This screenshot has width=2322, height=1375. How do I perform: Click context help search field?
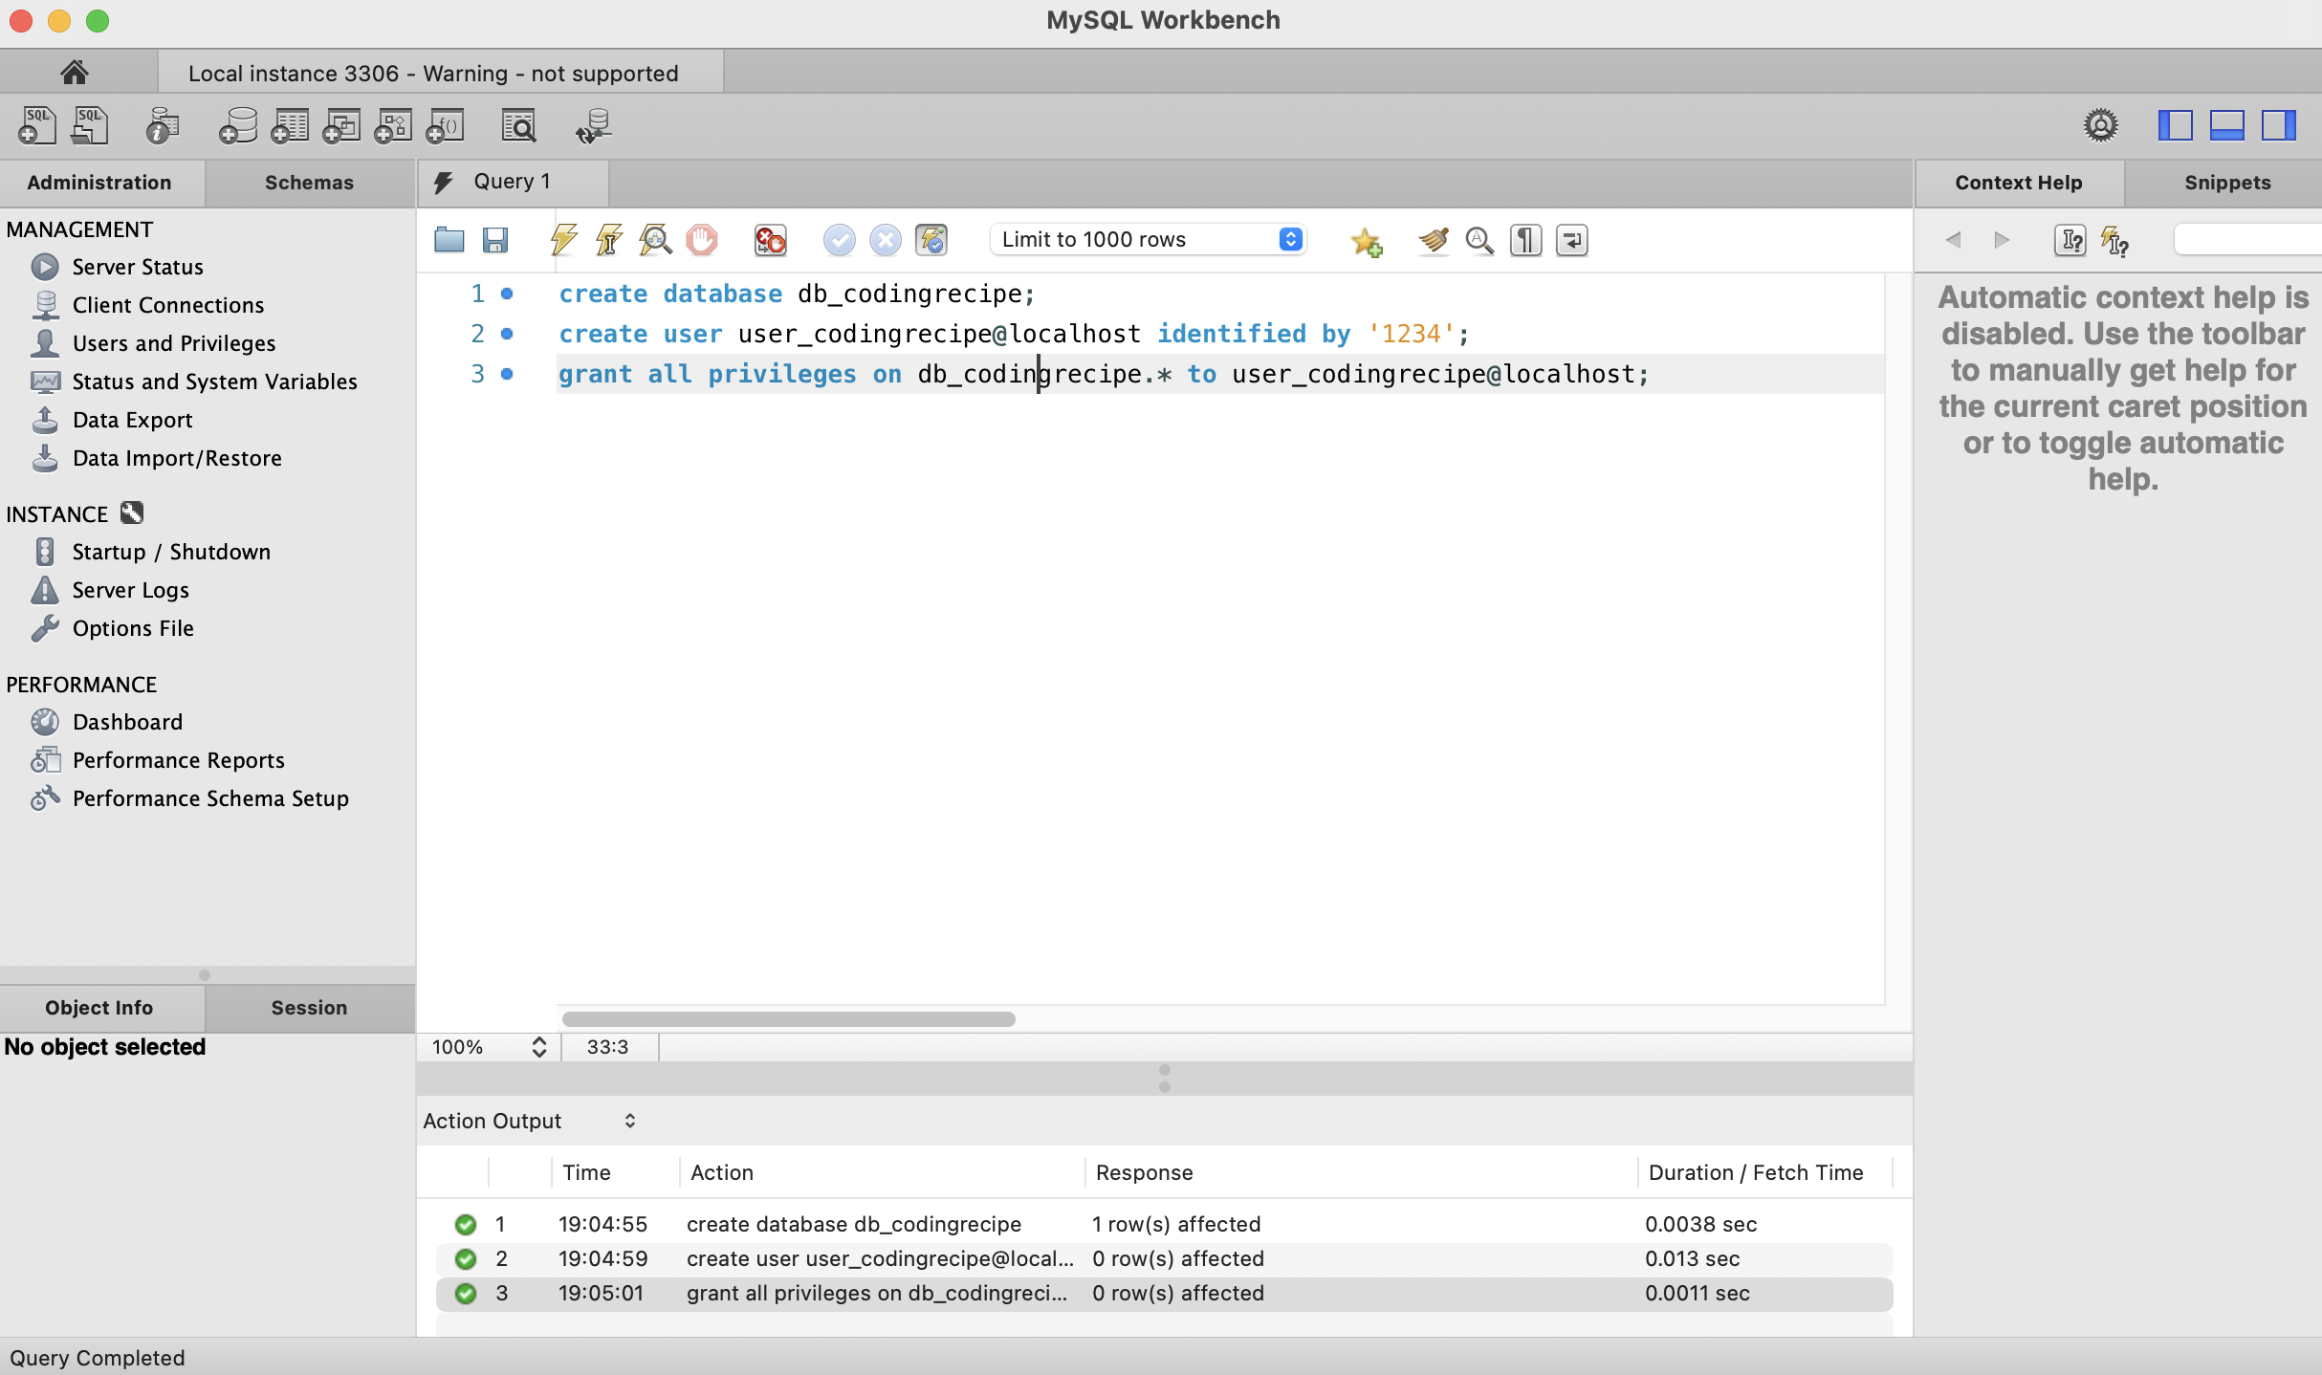(2247, 240)
